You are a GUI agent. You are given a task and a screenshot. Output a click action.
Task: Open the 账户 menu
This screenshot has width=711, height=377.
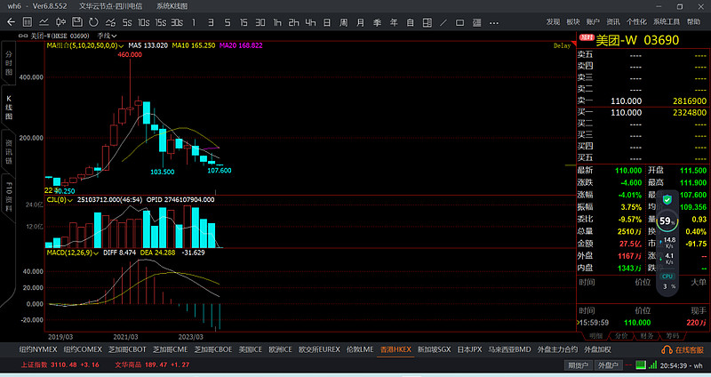tap(593, 21)
